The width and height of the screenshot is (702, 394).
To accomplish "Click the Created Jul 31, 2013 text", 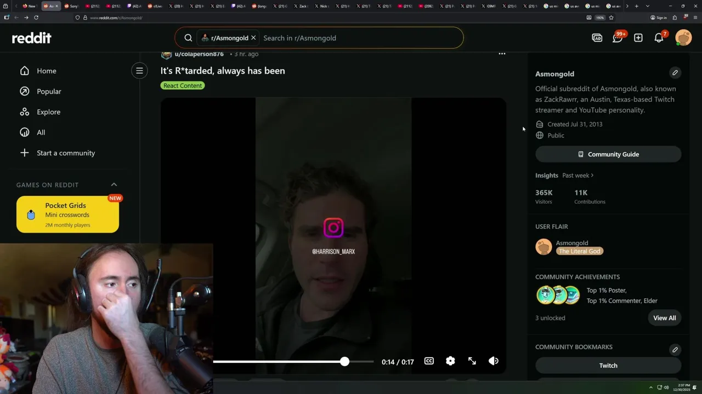I will pos(575,124).
